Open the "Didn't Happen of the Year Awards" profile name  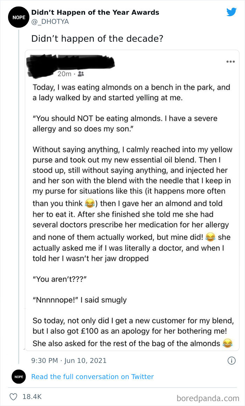pos(95,12)
